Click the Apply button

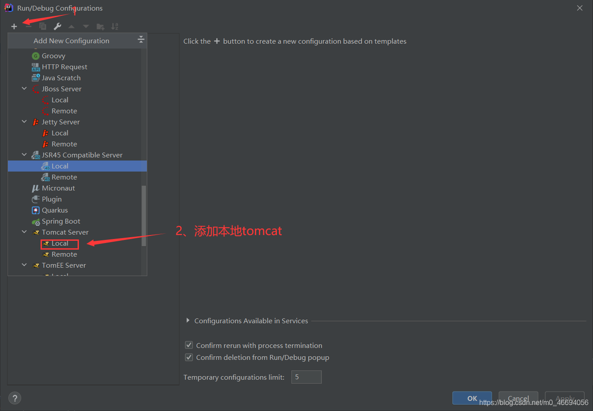pos(565,398)
